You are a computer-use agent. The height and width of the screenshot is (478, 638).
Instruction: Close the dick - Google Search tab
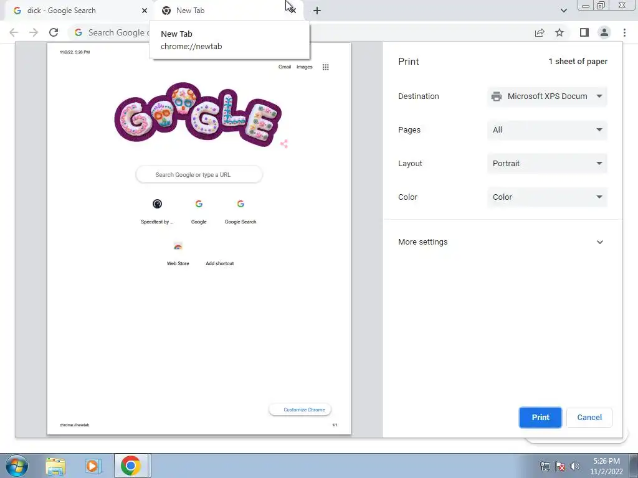(144, 11)
